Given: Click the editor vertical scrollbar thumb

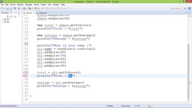Looking at the screenshot, I should pos(188,71).
